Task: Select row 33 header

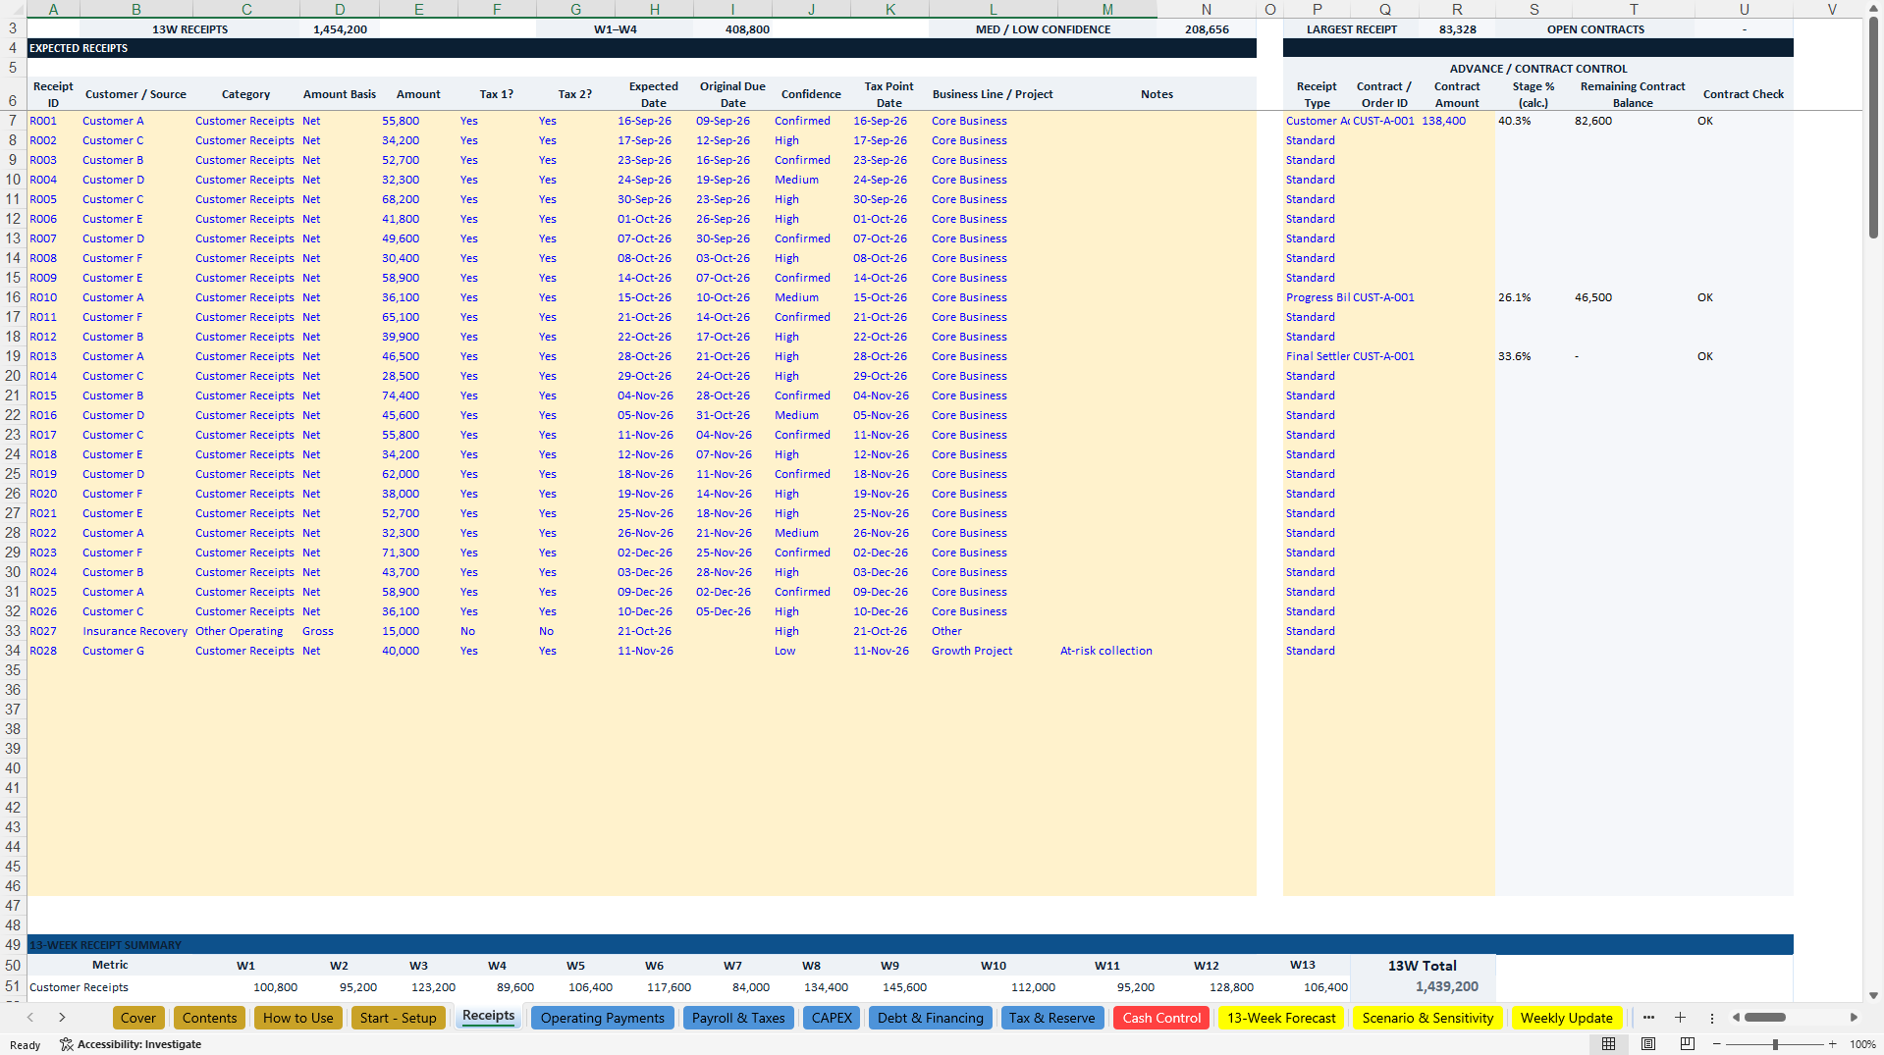Action: (13, 631)
